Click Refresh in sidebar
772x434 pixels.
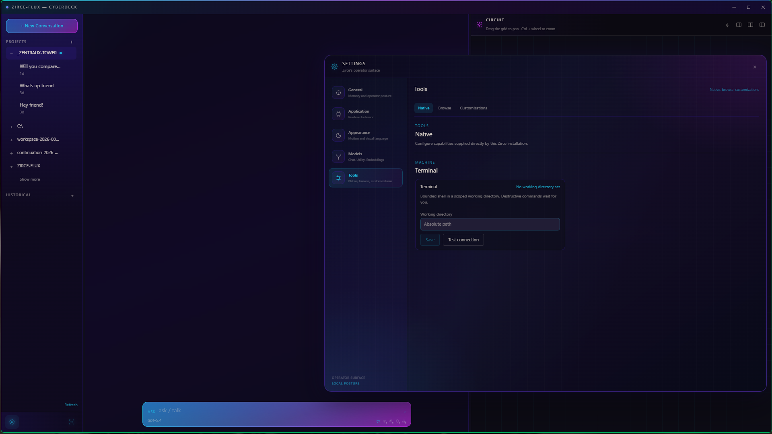[71, 405]
